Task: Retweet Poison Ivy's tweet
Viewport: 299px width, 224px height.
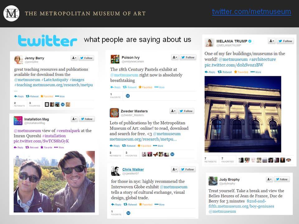Action: (x=130, y=87)
